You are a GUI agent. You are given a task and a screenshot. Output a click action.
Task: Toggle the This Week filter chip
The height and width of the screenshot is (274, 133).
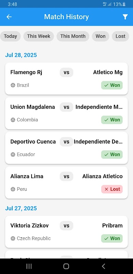click(39, 36)
